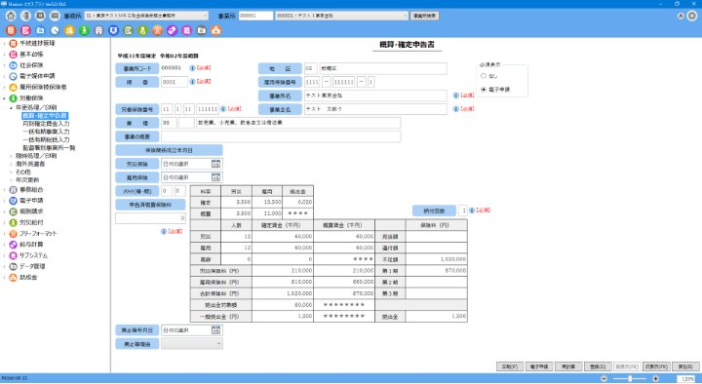The image size is (702, 384).
Task: Expand 海外派遣者 subtree
Action: coord(11,165)
